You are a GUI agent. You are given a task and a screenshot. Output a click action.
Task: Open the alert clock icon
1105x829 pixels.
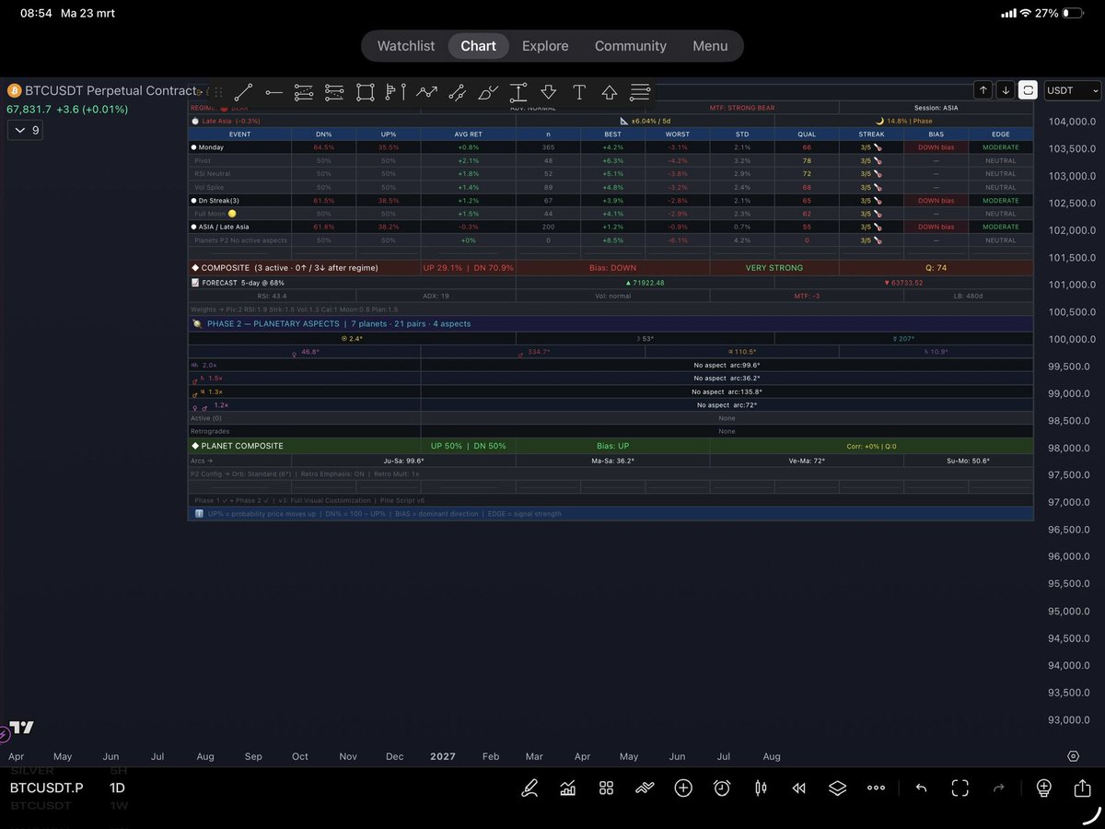(x=722, y=788)
